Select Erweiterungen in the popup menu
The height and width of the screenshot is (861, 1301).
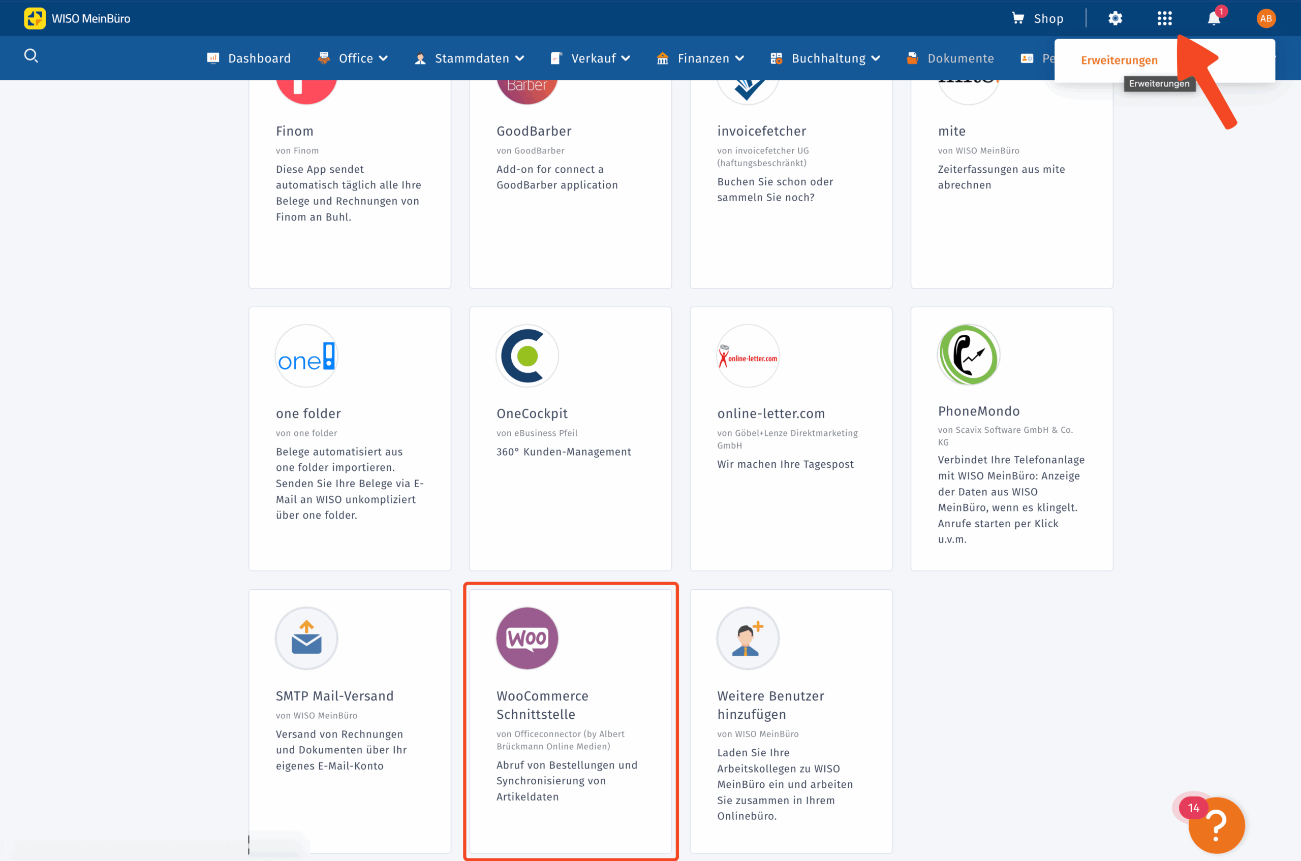click(1119, 60)
